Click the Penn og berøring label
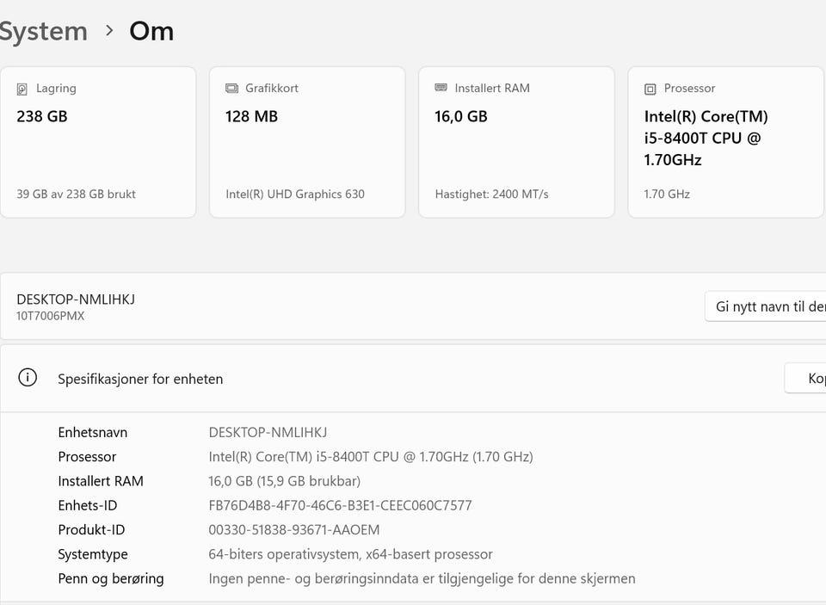This screenshot has height=605, width=826. tap(111, 578)
